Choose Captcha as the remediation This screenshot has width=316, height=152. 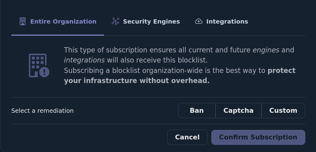tap(239, 111)
